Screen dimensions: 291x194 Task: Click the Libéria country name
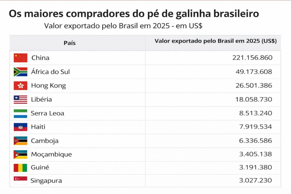[41, 99]
